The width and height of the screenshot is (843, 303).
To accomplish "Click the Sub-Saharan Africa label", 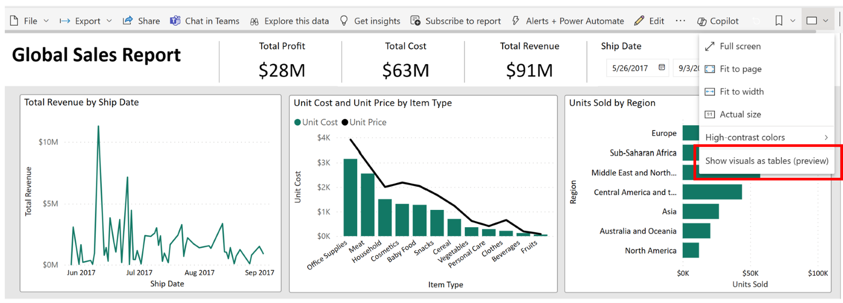I will [x=643, y=153].
